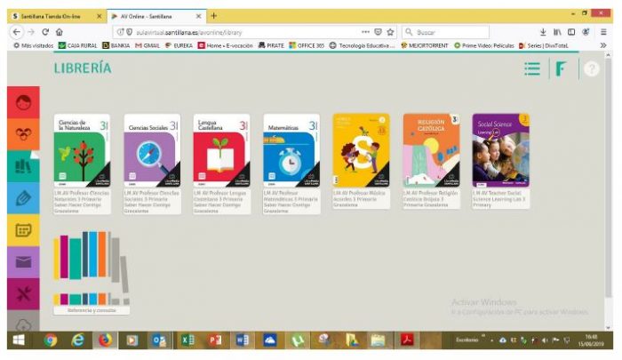
Task: Open Tecnología Educativa bookmark
Action: (363, 45)
